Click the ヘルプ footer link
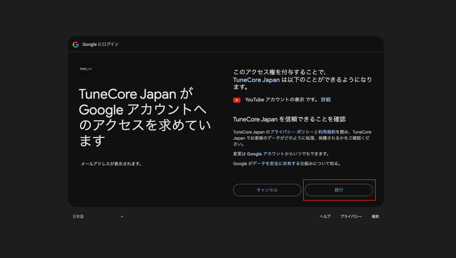Image resolution: width=456 pixels, height=258 pixels. (325, 216)
